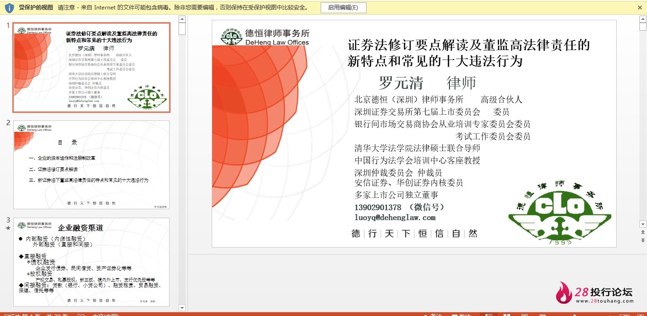
Task: Click the slide number 3 label
Action: tap(8, 220)
